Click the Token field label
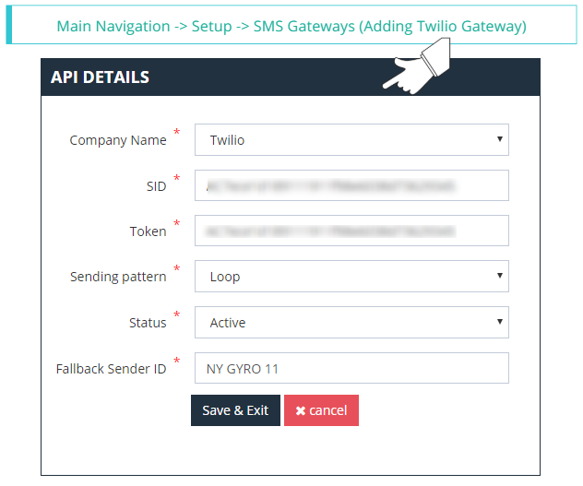The width and height of the screenshot is (583, 486). point(148,231)
